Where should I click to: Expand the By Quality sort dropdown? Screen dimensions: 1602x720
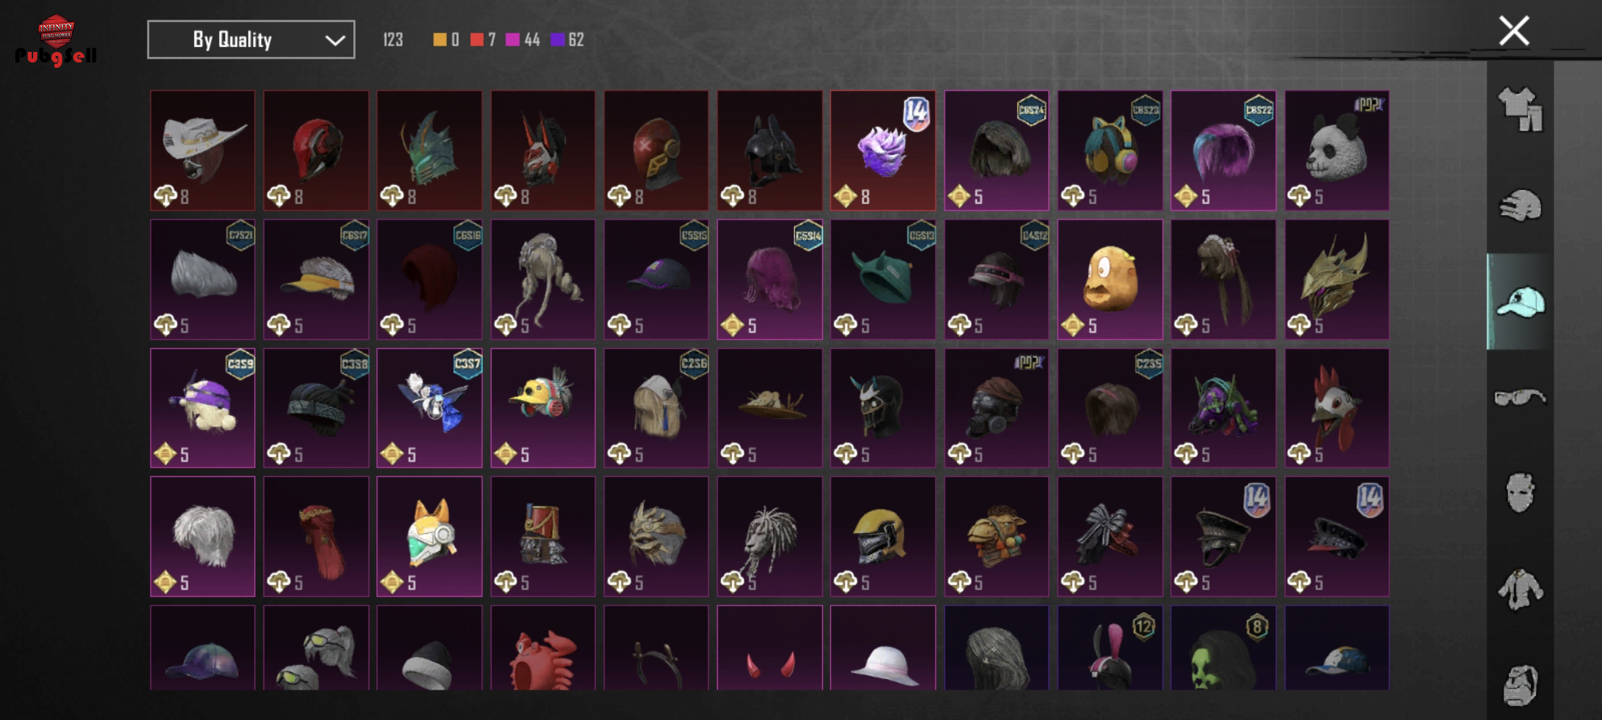(x=251, y=40)
